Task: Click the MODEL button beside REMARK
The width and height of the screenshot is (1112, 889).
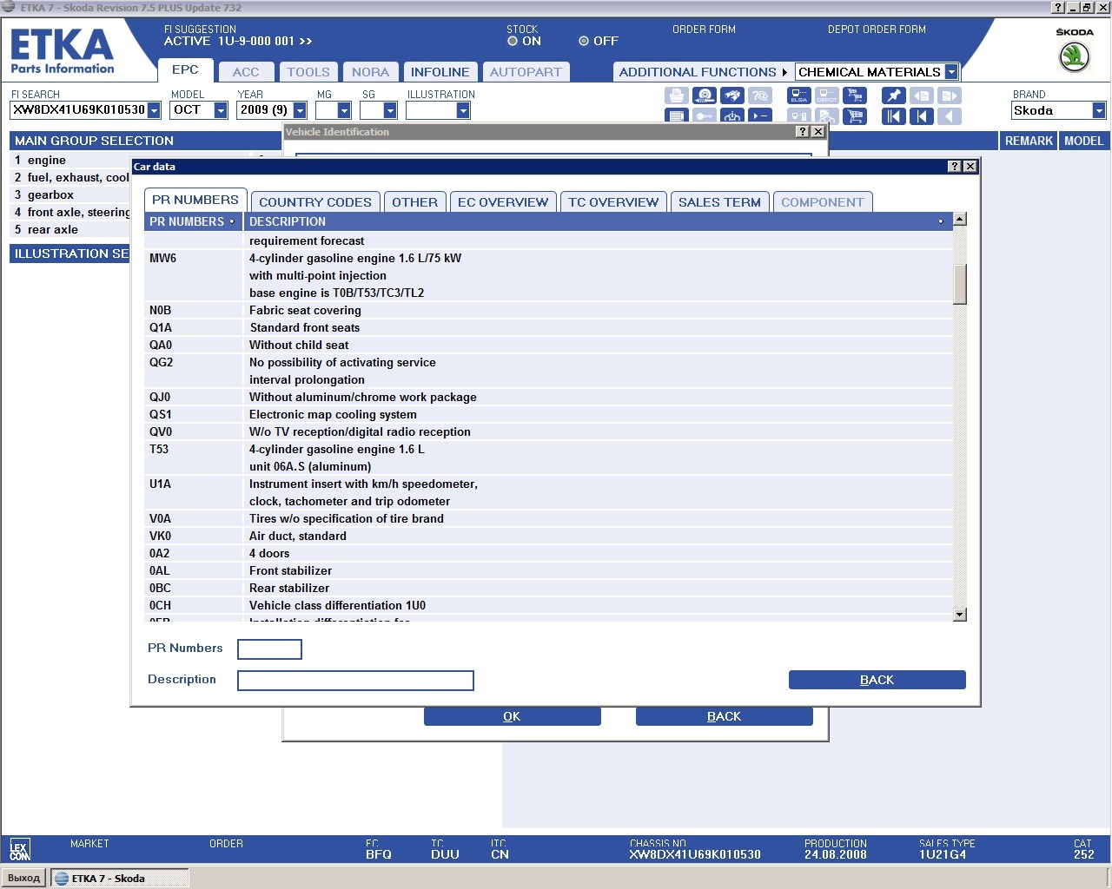Action: (x=1083, y=141)
